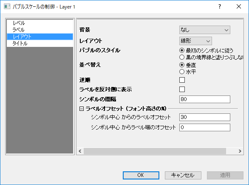Click シンボル中心からラベル端のオフセット field showing 0
Screen dimensions: 249x185
coord(205,127)
